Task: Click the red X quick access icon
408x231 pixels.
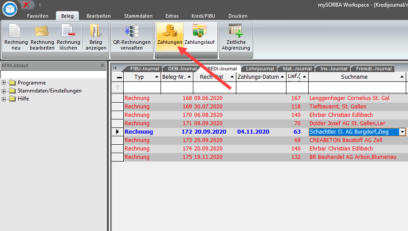Action: (26, 5)
